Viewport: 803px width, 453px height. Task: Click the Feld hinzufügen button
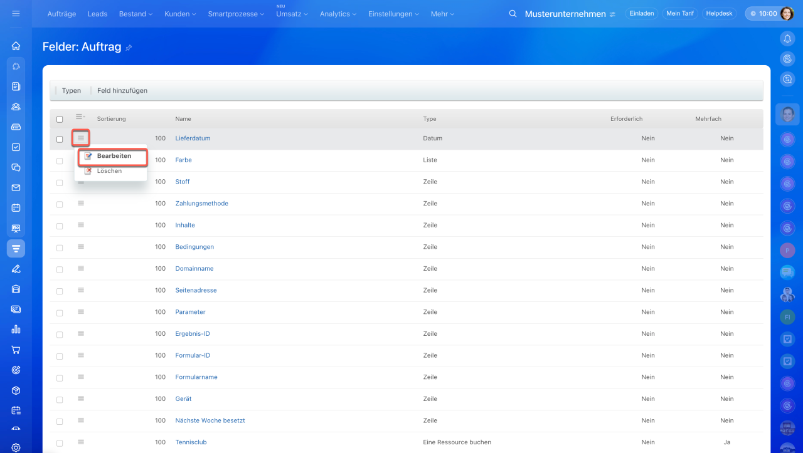(122, 90)
